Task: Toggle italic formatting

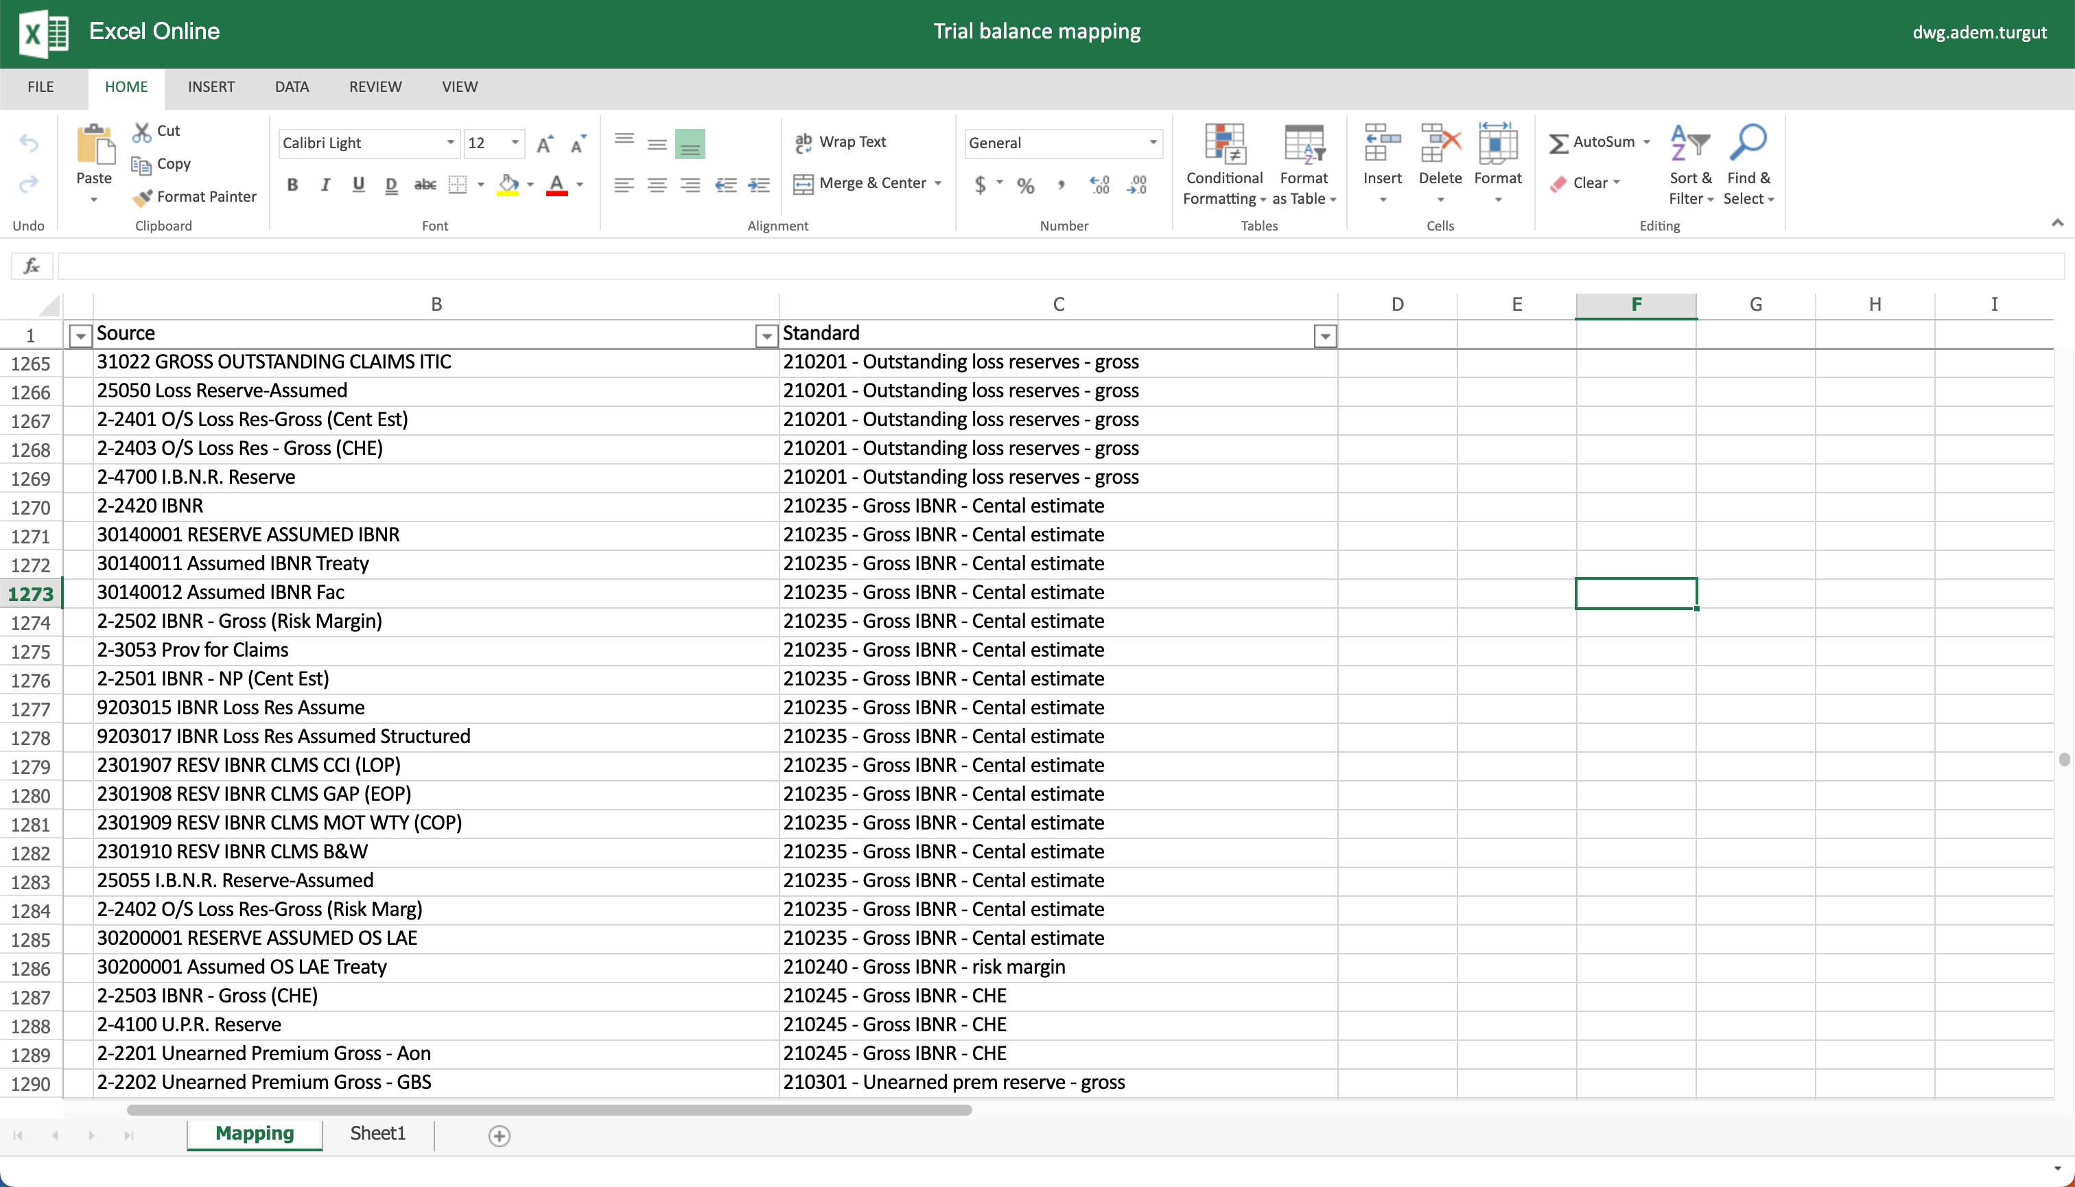Action: (325, 185)
